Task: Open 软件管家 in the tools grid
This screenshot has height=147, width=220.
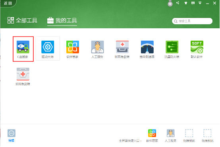Action: click(73, 49)
